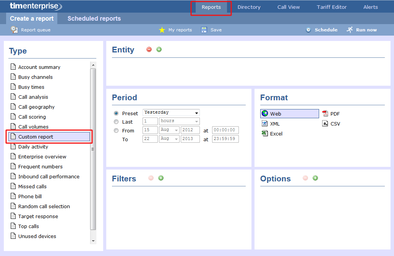Click the red remove icon beside Entity
Viewport: 394px width, 256px height.
pos(149,49)
